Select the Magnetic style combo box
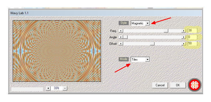This screenshot has width=211, height=102. (140, 23)
